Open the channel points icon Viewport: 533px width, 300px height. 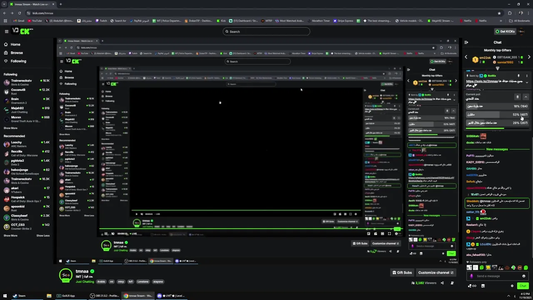[x=472, y=286]
